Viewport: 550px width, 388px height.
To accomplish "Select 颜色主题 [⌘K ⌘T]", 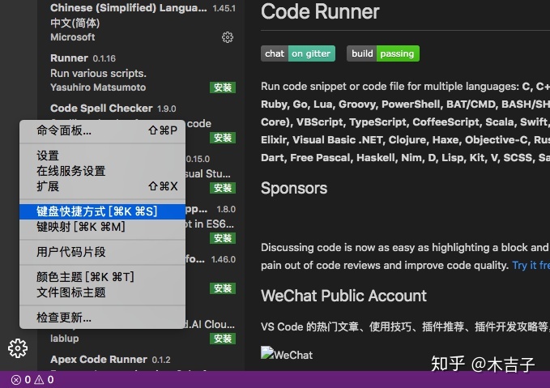I will (102, 277).
